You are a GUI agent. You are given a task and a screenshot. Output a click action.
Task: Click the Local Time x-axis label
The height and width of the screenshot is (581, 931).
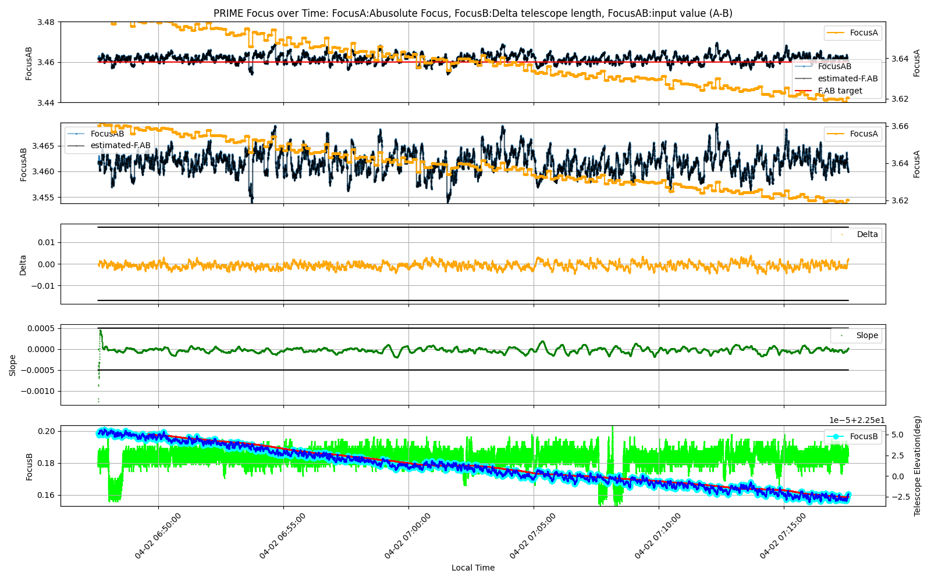coord(472,568)
